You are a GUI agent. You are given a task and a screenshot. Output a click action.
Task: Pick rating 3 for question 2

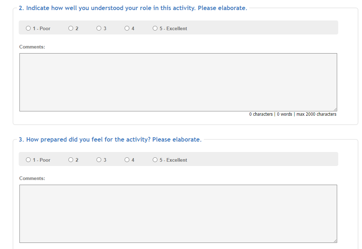coord(99,28)
